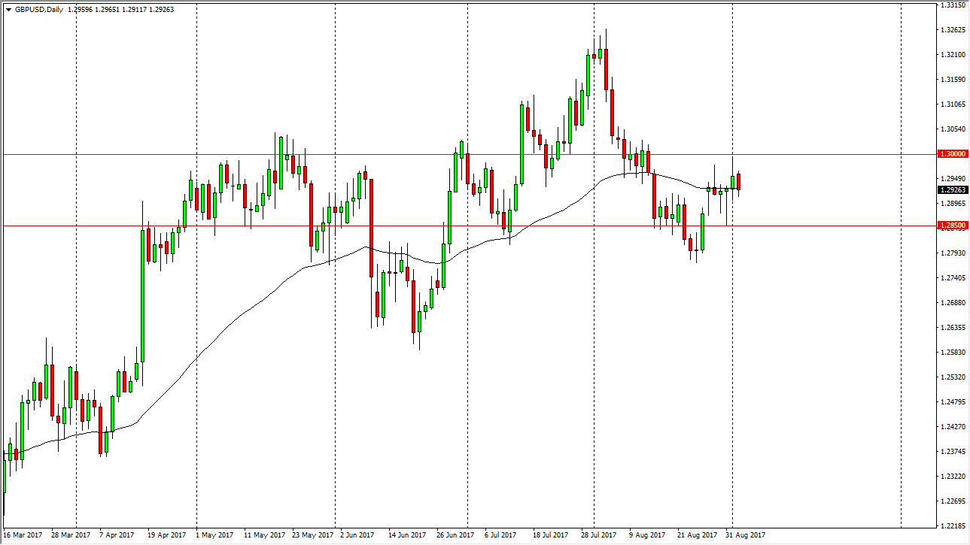Click the 16 Mar 2017 date axis label
The width and height of the screenshot is (970, 545).
24,534
